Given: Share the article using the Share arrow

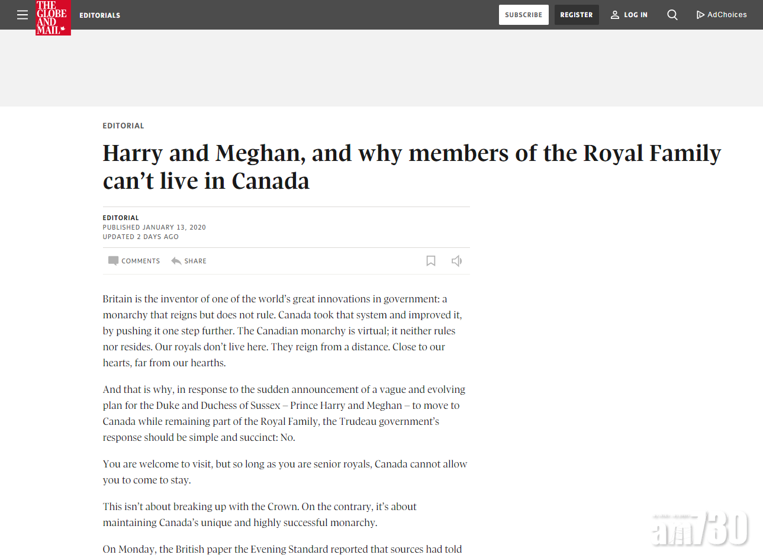Looking at the screenshot, I should tap(189, 261).
